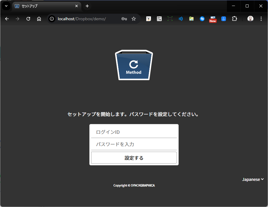This screenshot has height=207, width=268.
Task: Click the saved passwords key icon
Action: 124,19
